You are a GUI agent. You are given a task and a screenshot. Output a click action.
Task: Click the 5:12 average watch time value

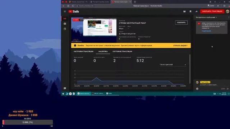pyautogui.click(x=140, y=61)
